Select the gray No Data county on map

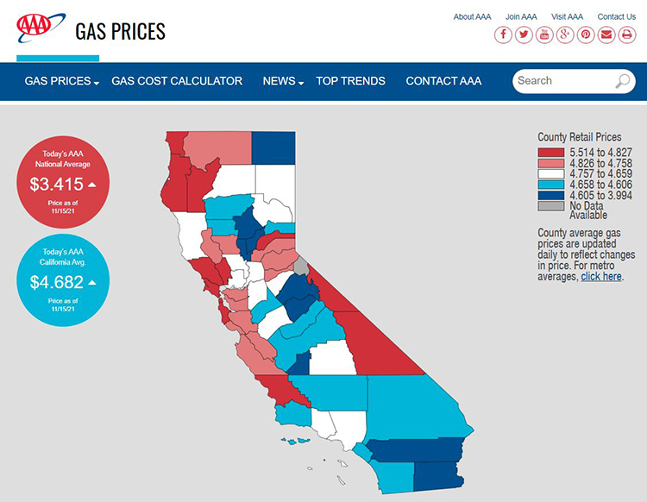[x=301, y=266]
